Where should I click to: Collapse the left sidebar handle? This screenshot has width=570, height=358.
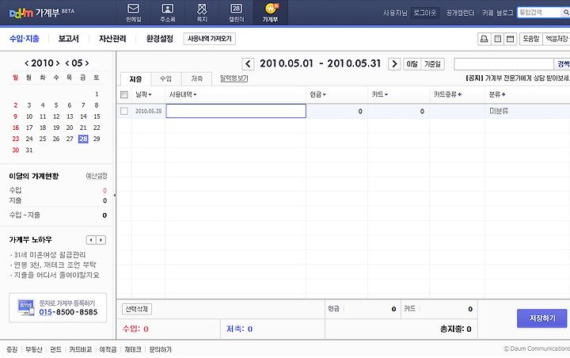[115, 196]
